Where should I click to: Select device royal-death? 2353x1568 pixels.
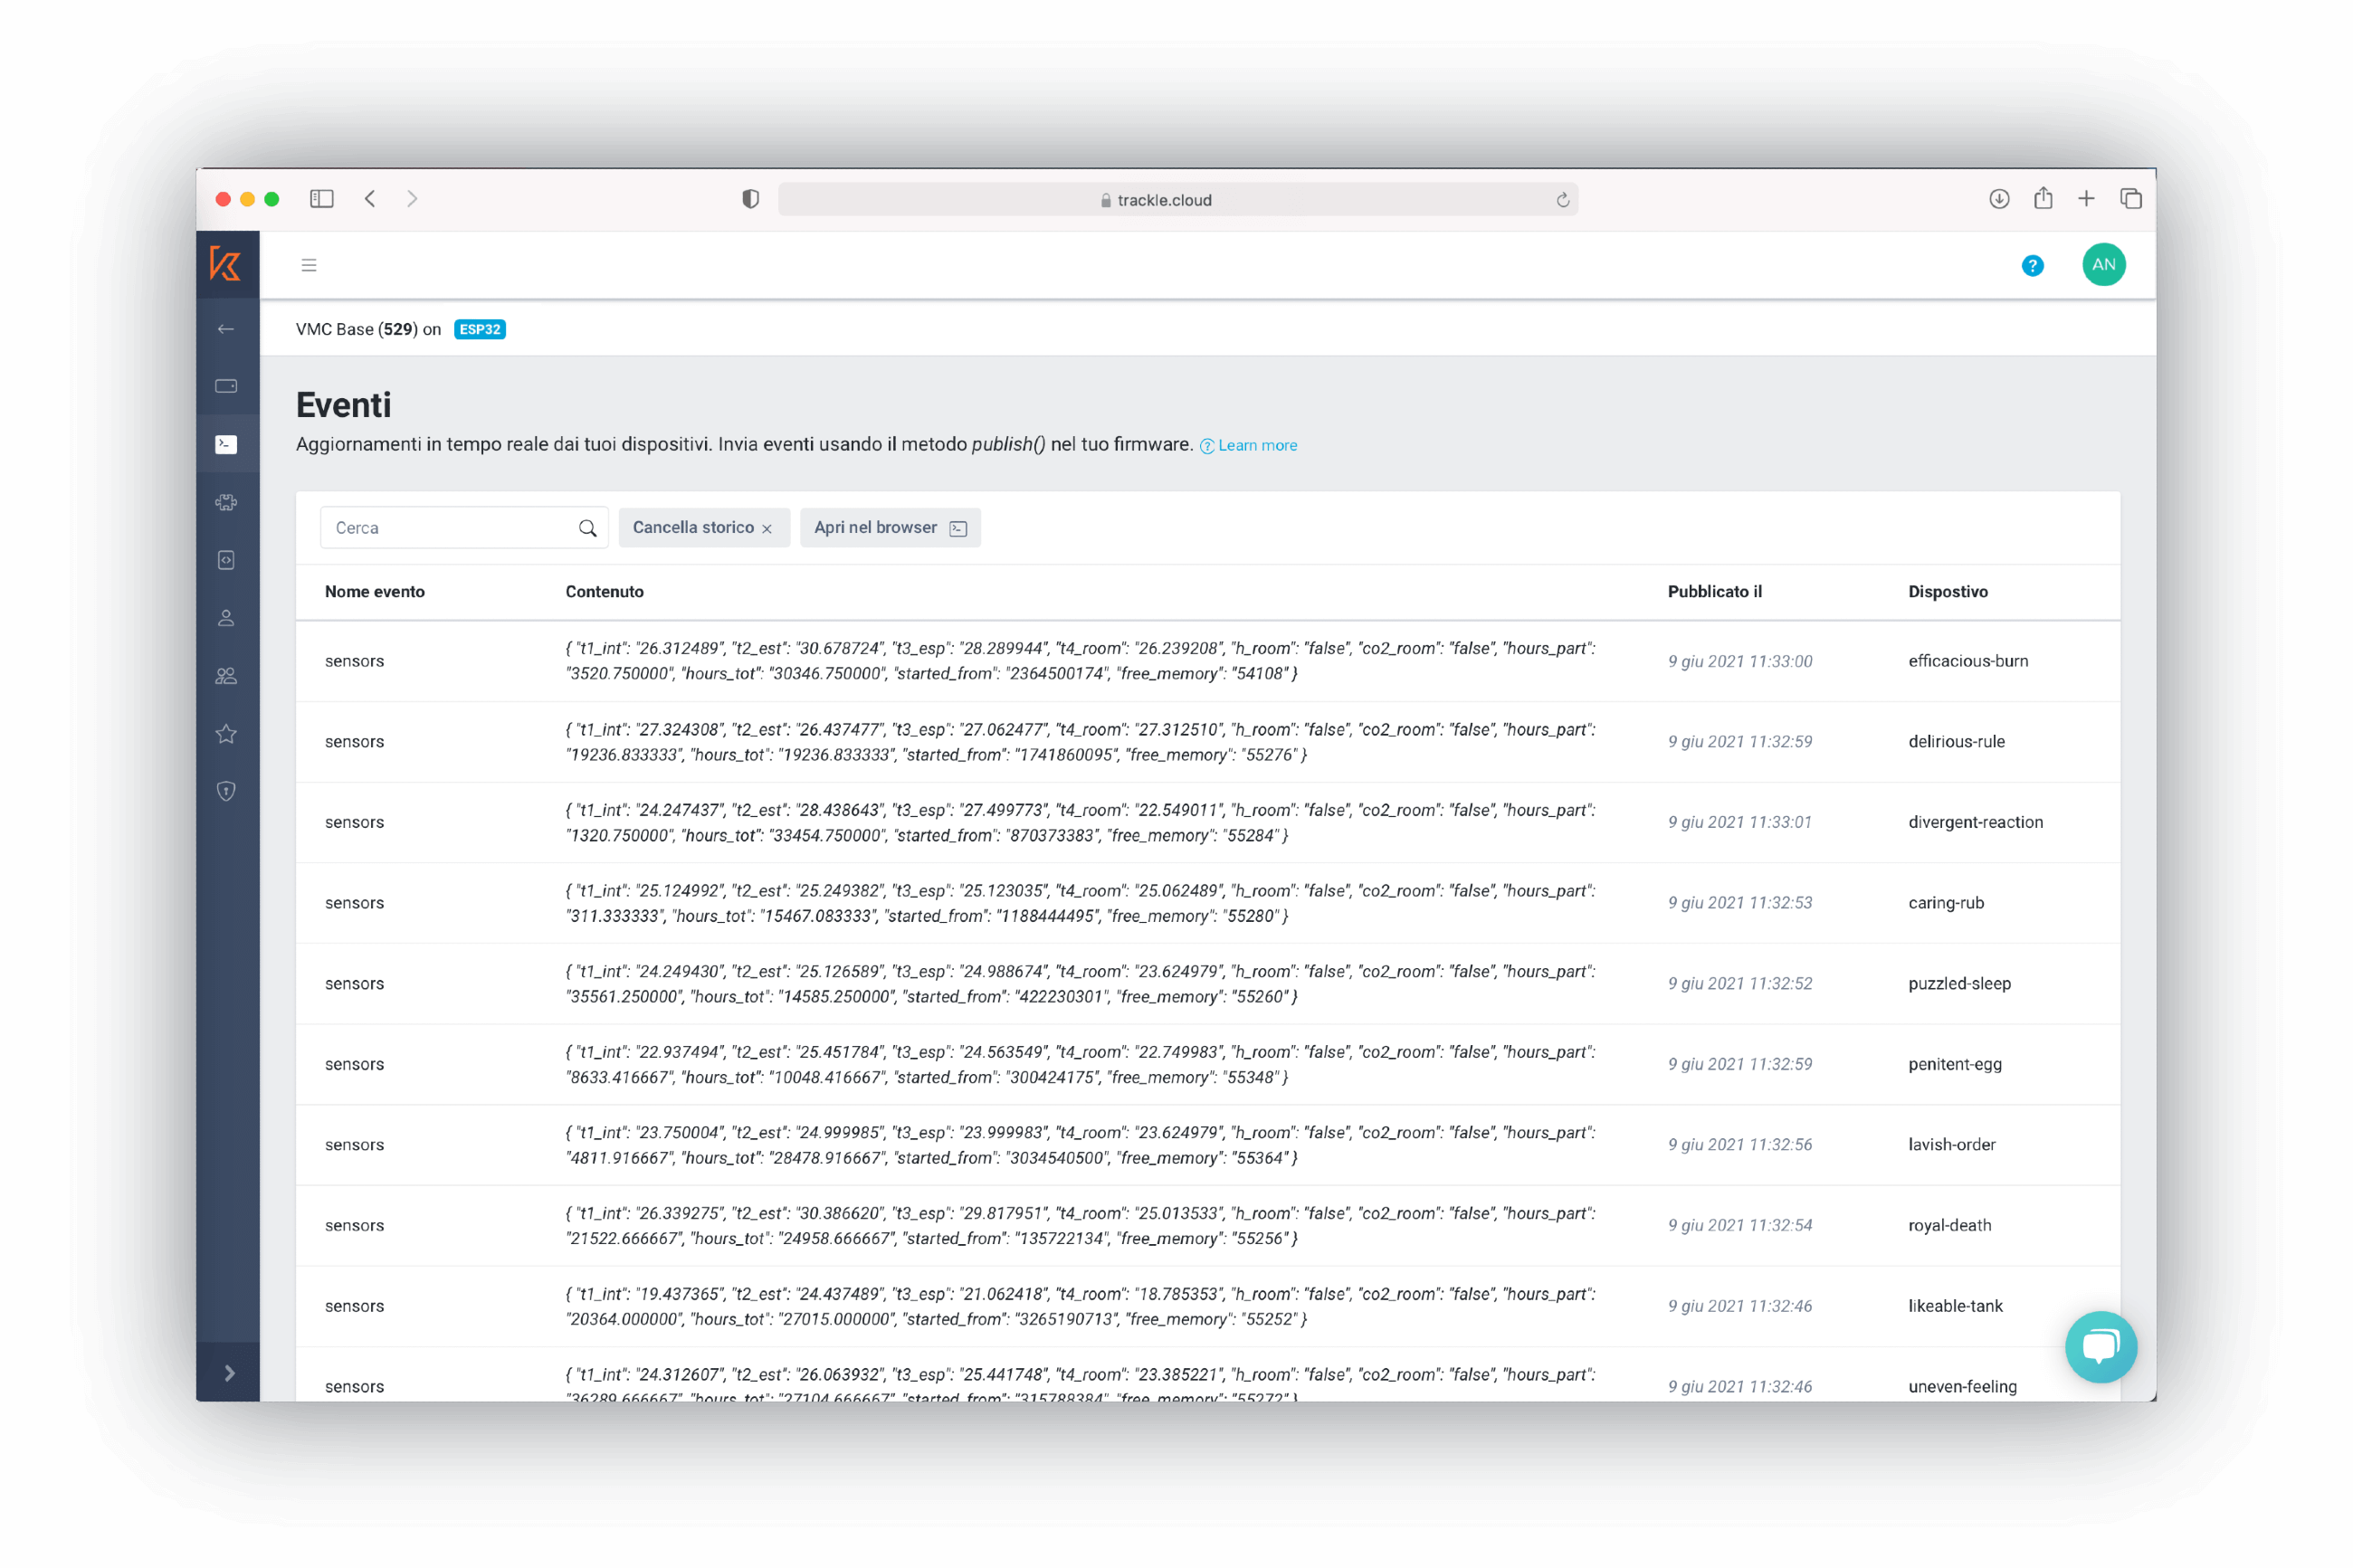pyautogui.click(x=1949, y=1226)
